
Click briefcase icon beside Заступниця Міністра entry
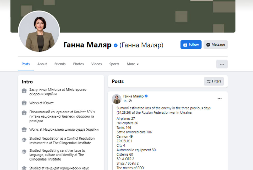coord(24,91)
